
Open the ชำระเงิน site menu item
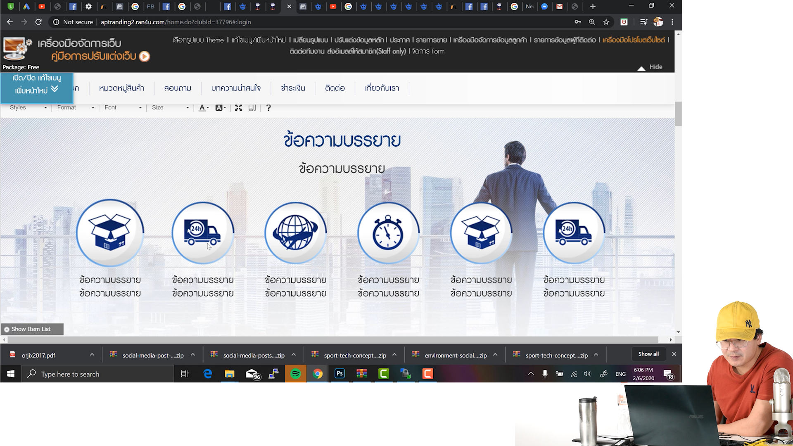293,88
